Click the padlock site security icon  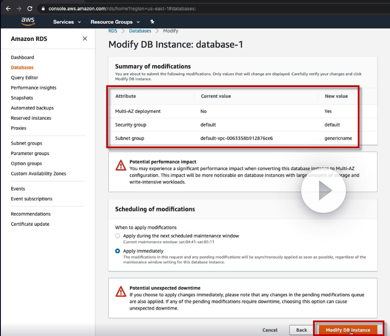[x=43, y=9]
